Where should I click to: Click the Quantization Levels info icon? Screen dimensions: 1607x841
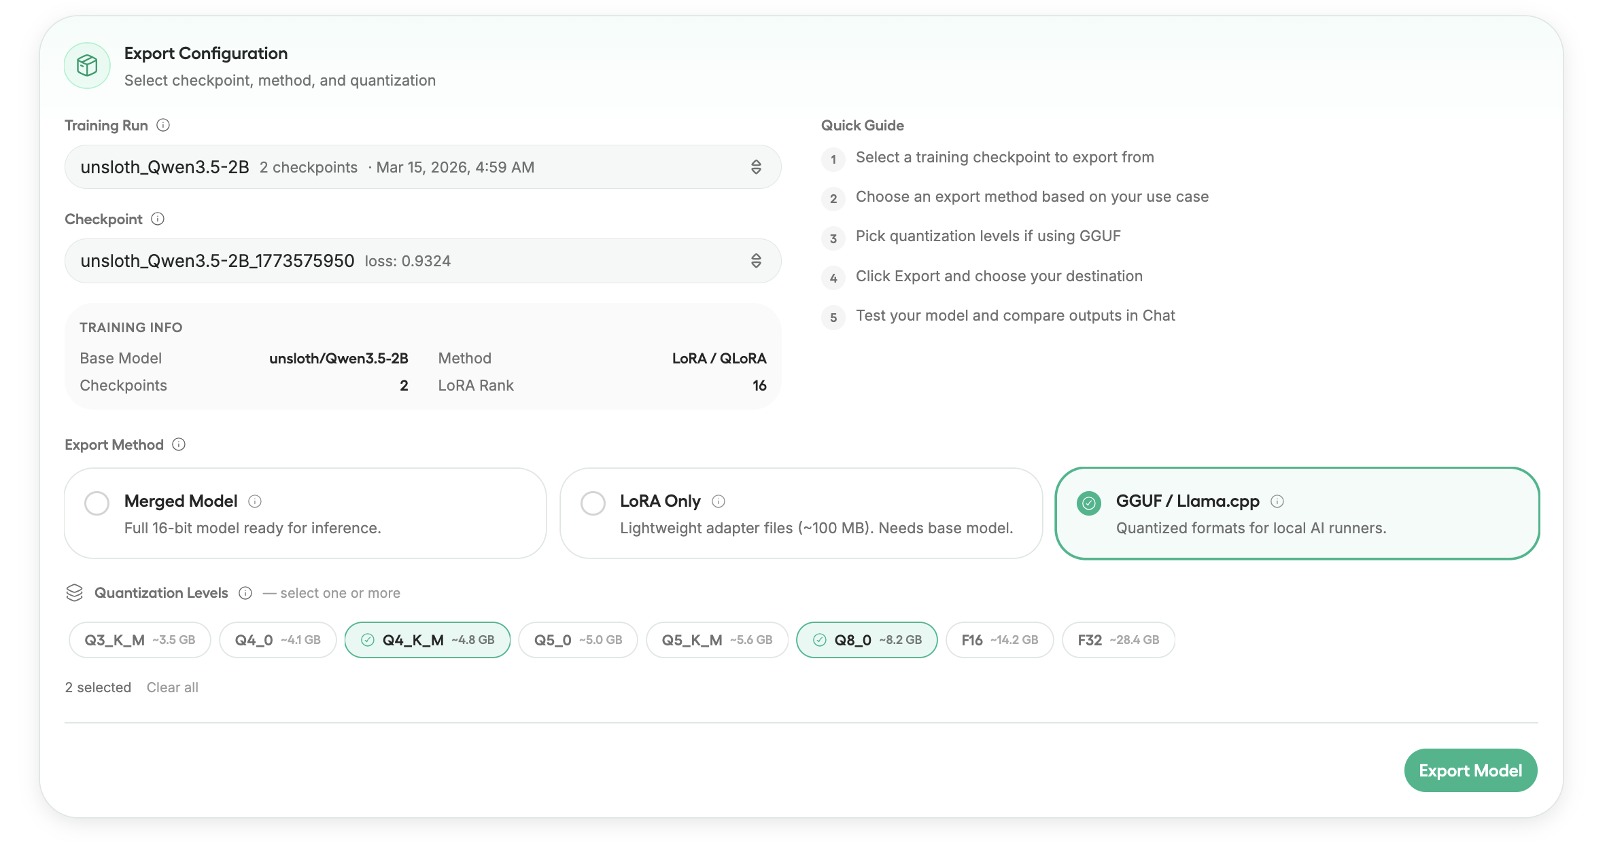(x=245, y=593)
